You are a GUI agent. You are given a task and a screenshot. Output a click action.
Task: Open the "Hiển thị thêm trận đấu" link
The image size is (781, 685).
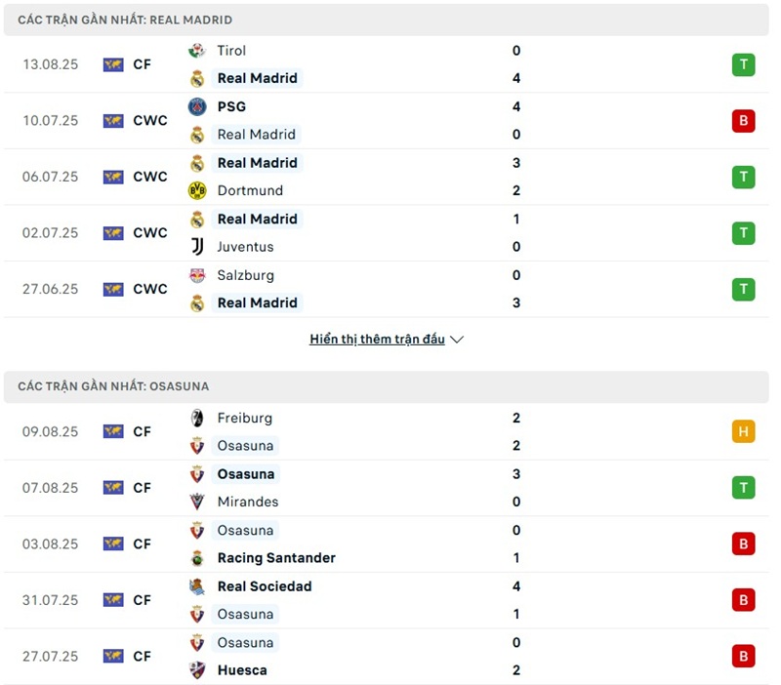point(377,340)
